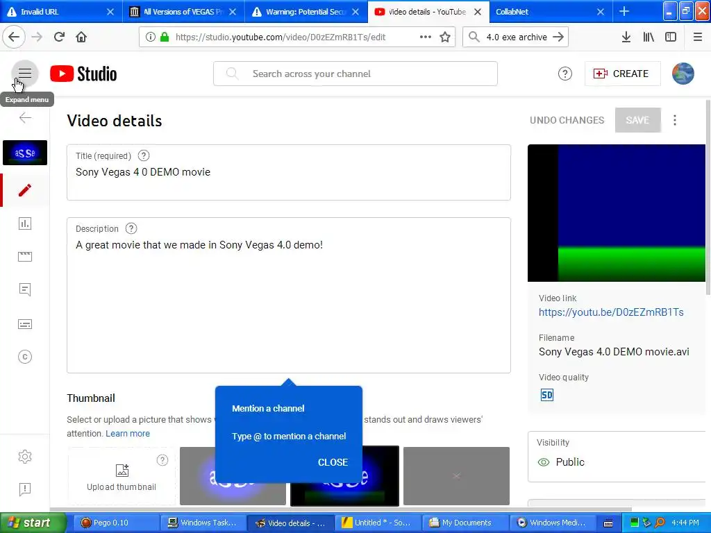Click the sidebar video thumbnail
Image resolution: width=711 pixels, height=533 pixels.
click(25, 153)
